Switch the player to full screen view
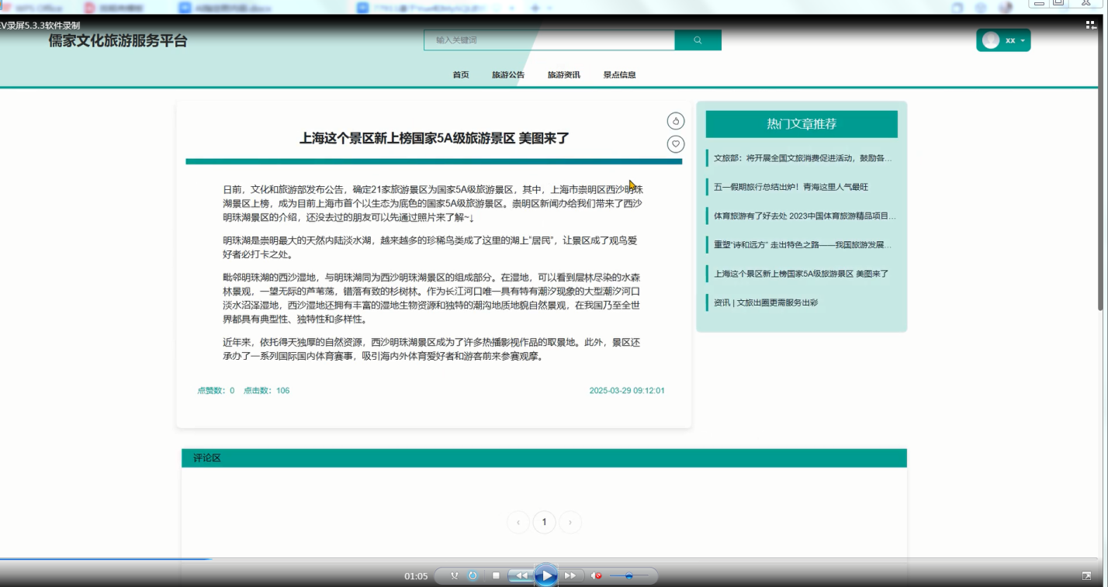The width and height of the screenshot is (1108, 587). point(1086,576)
